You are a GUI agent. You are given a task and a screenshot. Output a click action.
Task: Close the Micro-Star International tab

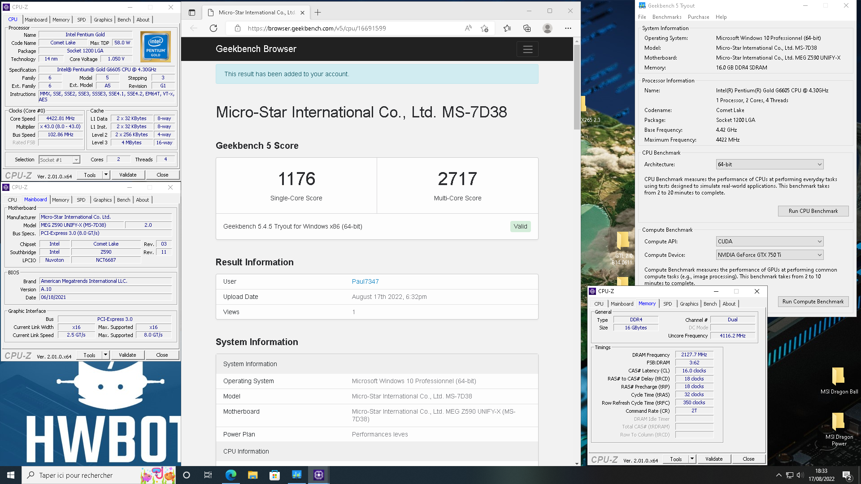[x=303, y=13]
